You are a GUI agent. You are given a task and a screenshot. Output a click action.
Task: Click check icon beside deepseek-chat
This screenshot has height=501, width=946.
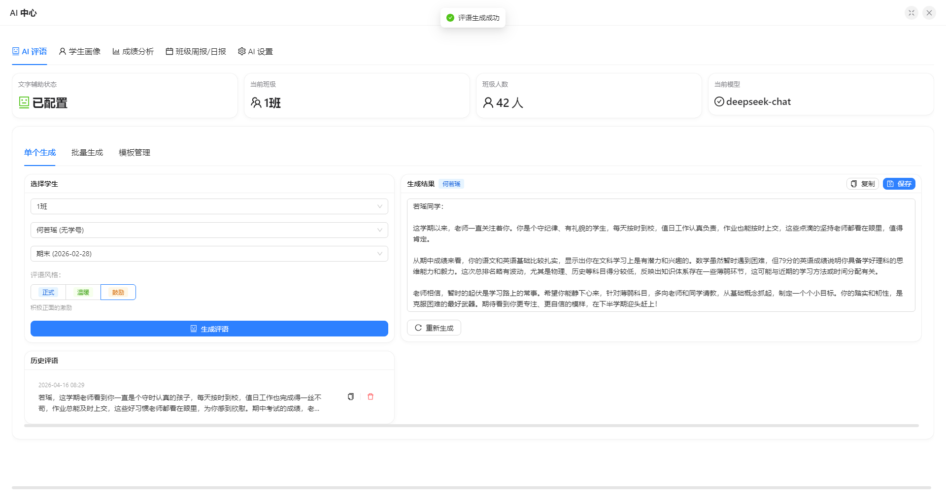click(x=719, y=101)
